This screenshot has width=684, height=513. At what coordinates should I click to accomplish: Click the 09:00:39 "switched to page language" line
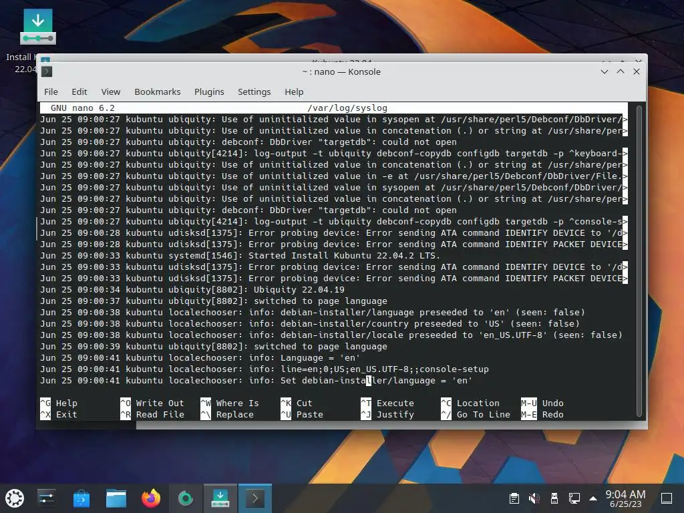214,347
